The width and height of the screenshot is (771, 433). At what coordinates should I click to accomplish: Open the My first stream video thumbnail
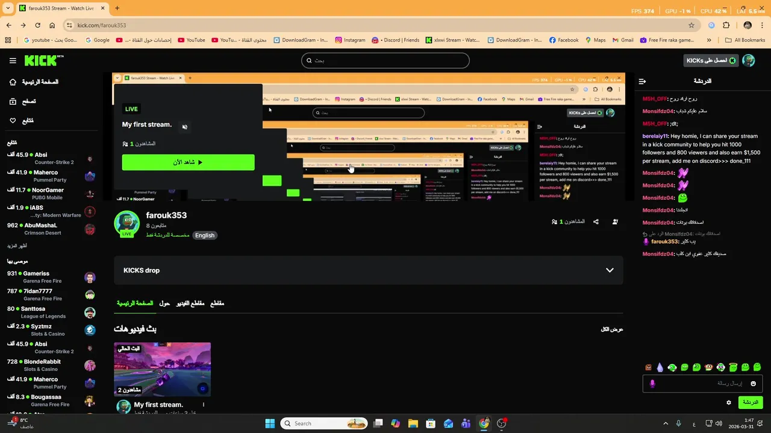[x=162, y=369]
